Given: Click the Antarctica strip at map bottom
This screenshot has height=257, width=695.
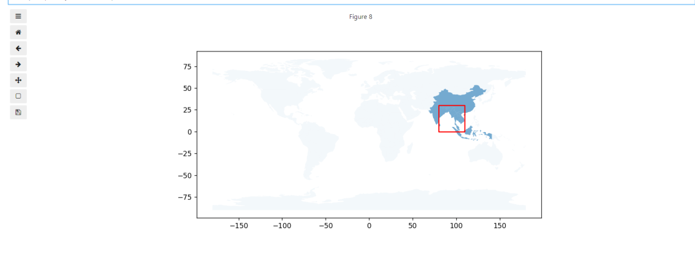Looking at the screenshot, I should coord(369,202).
